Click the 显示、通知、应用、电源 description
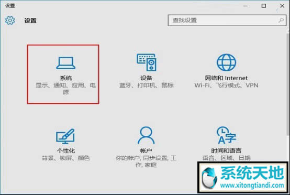This screenshot has width=290, height=195. pyautogui.click(x=66, y=89)
